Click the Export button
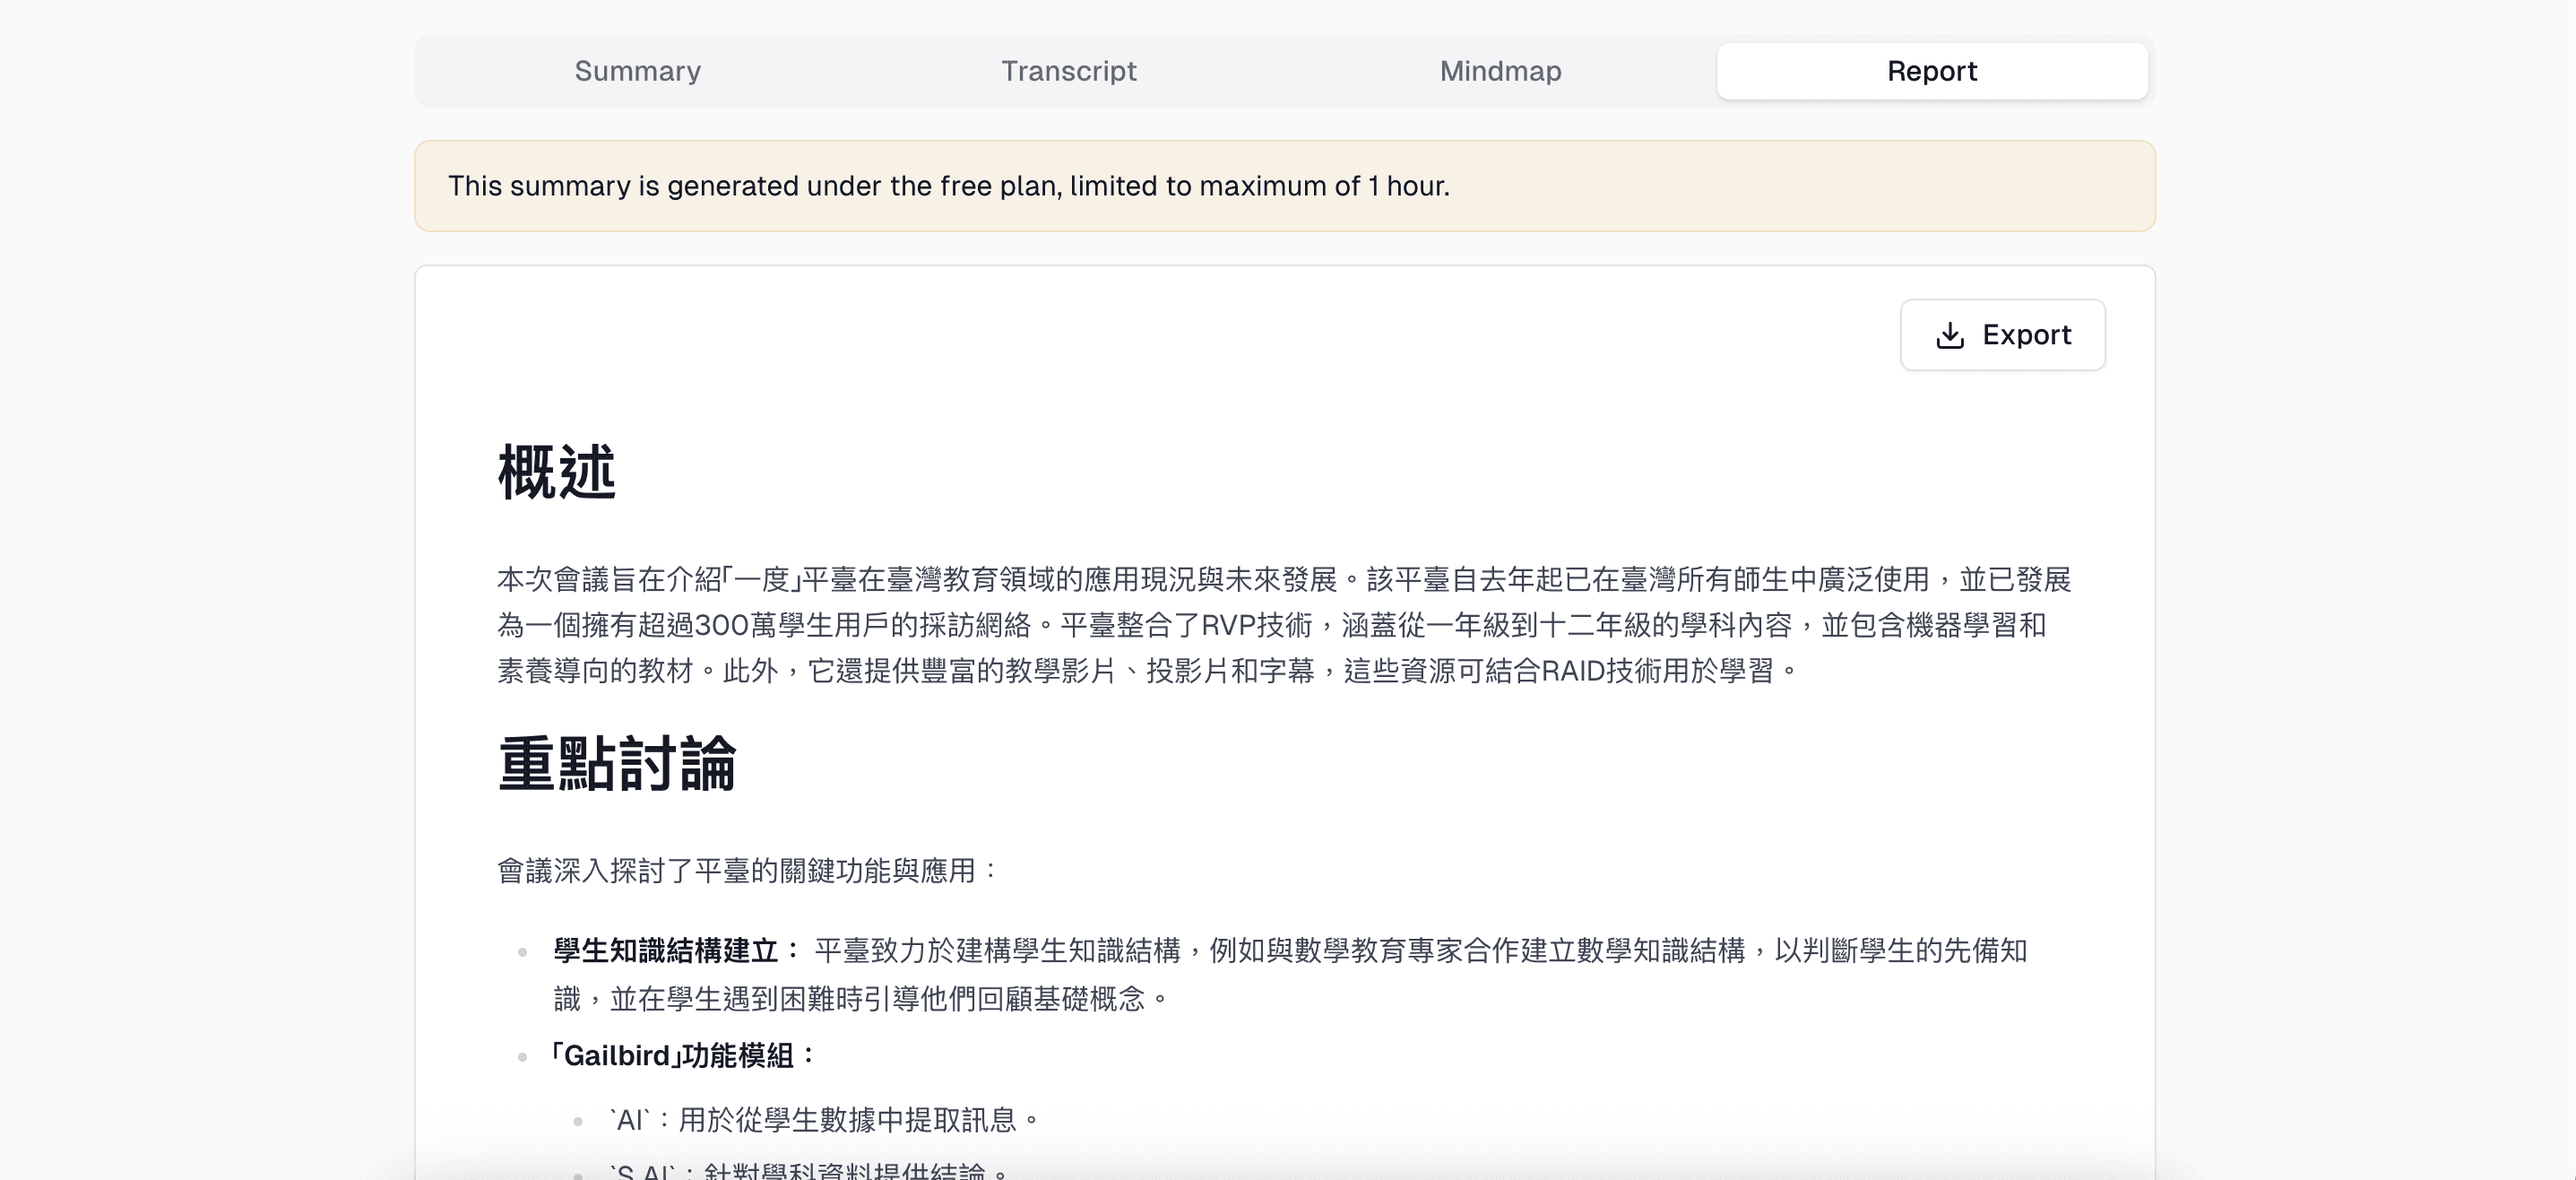This screenshot has width=2576, height=1180. tap(2002, 335)
